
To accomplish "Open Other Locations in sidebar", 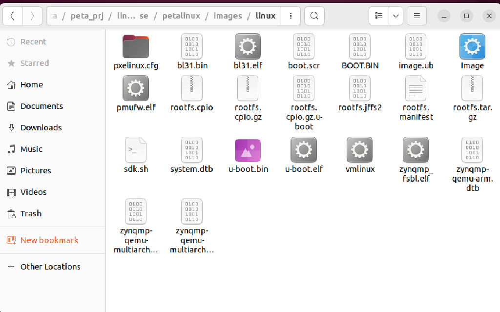I will 50,267.
